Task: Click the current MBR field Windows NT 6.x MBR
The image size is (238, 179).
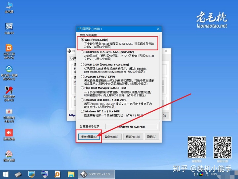Action: point(131,127)
